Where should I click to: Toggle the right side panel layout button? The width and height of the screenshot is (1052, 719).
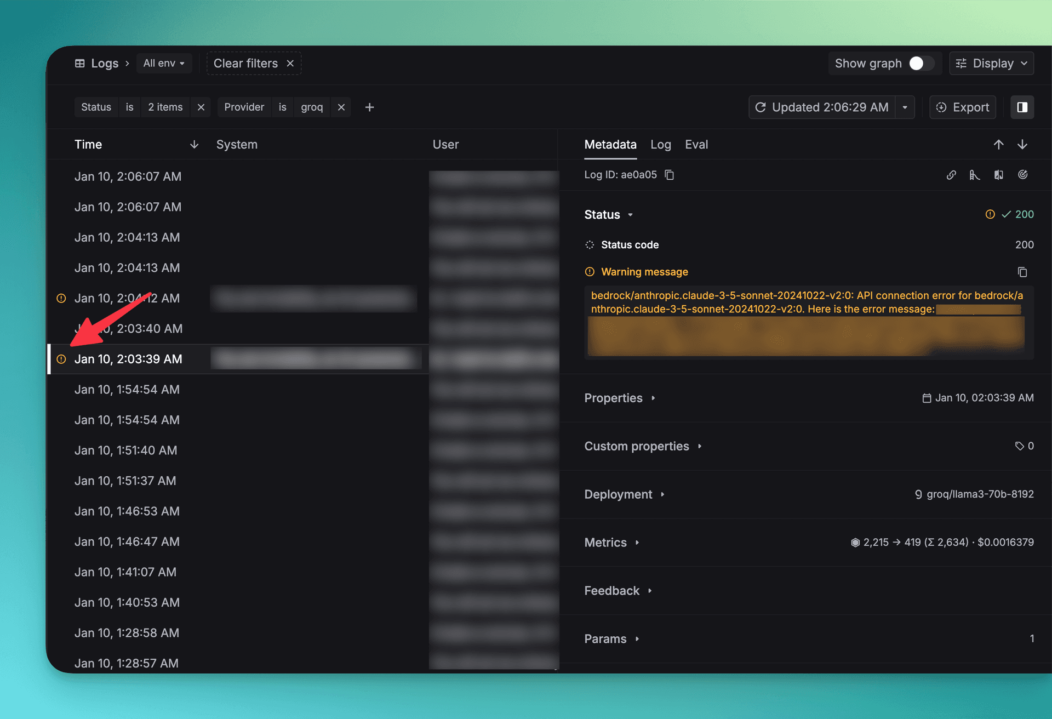coord(1022,107)
